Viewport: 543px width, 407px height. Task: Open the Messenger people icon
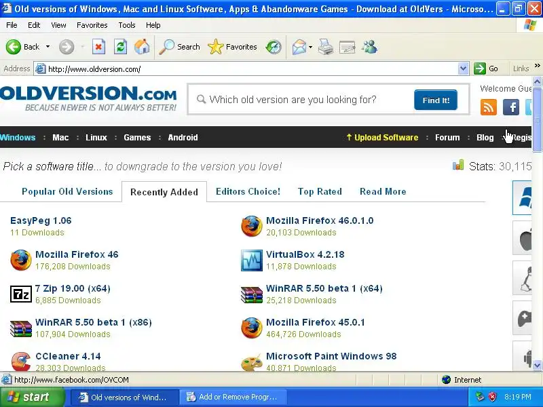369,47
